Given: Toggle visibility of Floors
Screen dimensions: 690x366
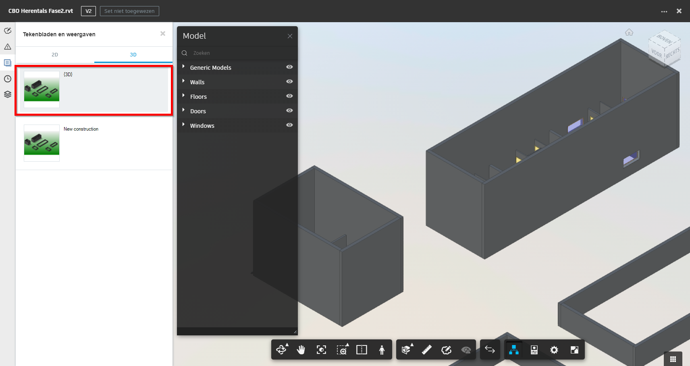Looking at the screenshot, I should click(289, 96).
